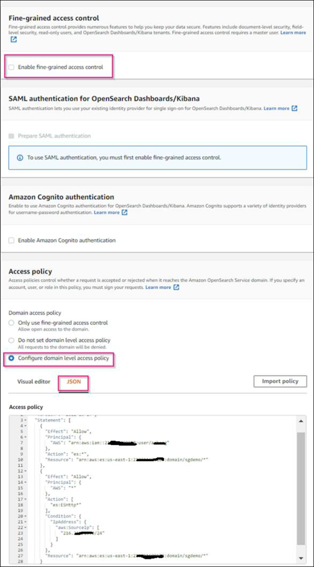Click external link icon in Cognito section
The width and height of the screenshot is (314, 567).
coord(124,212)
